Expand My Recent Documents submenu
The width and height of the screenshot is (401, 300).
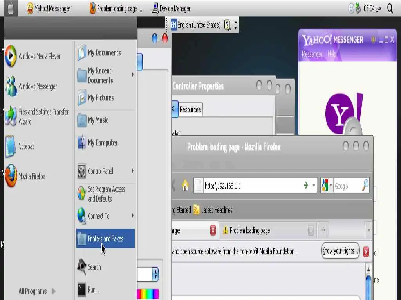click(132, 75)
